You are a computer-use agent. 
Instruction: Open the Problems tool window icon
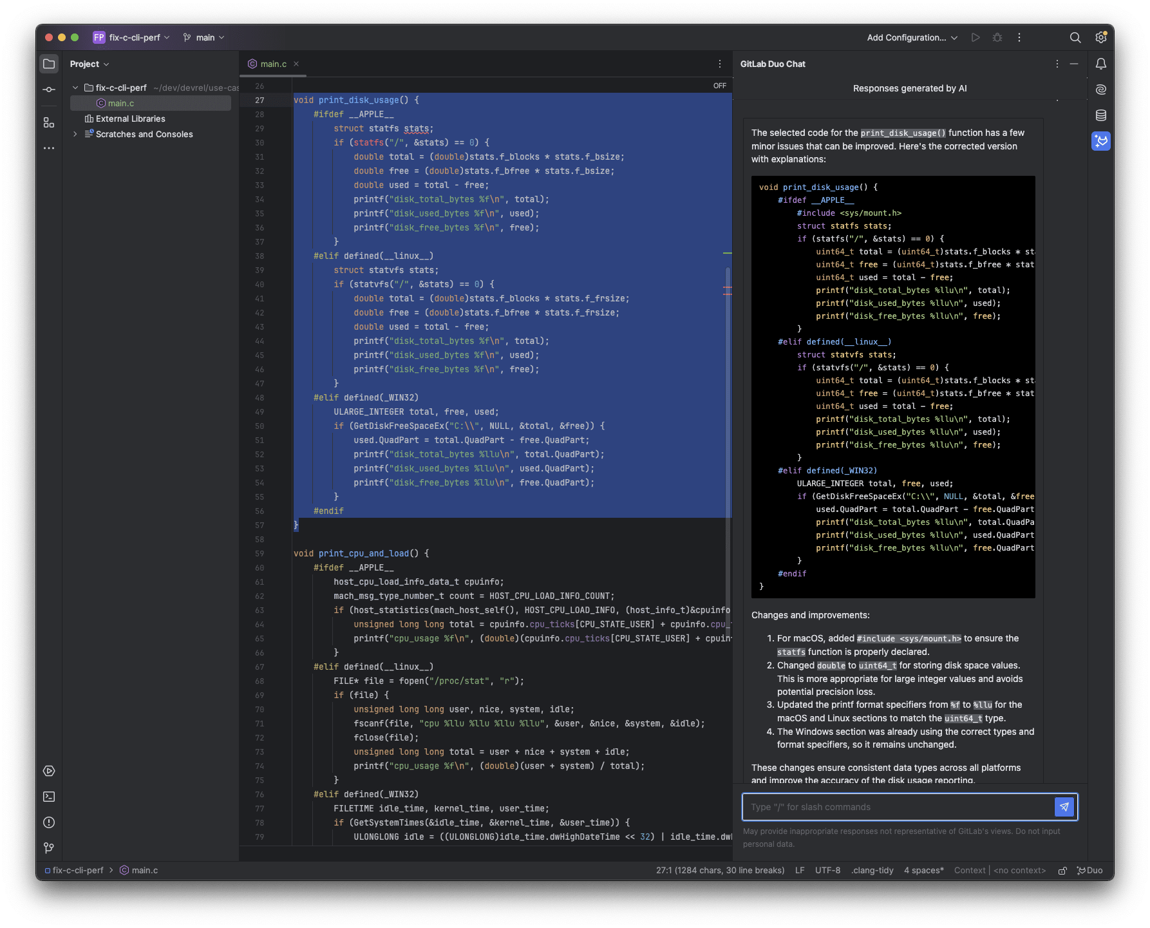pos(49,822)
